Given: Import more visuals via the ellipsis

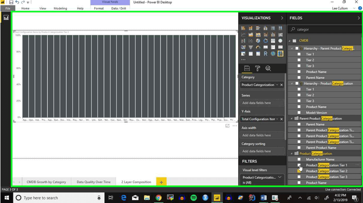Looking at the screenshot, I should click(243, 60).
